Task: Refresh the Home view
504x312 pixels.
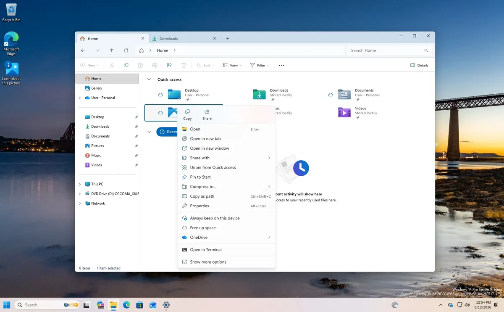Action: click(x=126, y=50)
